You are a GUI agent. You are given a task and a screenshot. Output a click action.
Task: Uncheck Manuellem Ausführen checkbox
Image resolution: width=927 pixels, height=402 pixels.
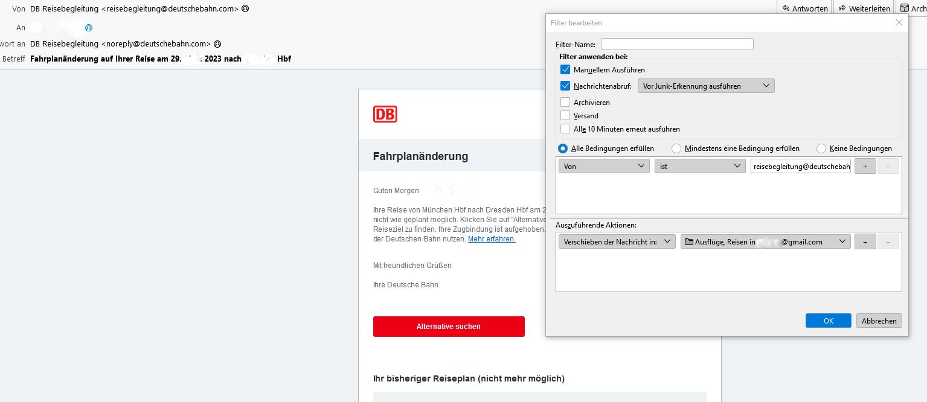565,70
